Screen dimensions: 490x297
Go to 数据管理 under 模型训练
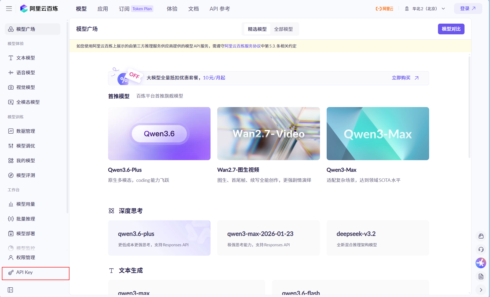[25, 131]
